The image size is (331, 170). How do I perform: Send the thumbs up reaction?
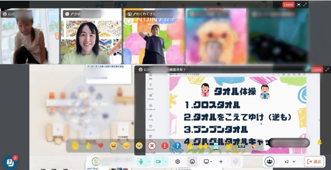[88, 145]
